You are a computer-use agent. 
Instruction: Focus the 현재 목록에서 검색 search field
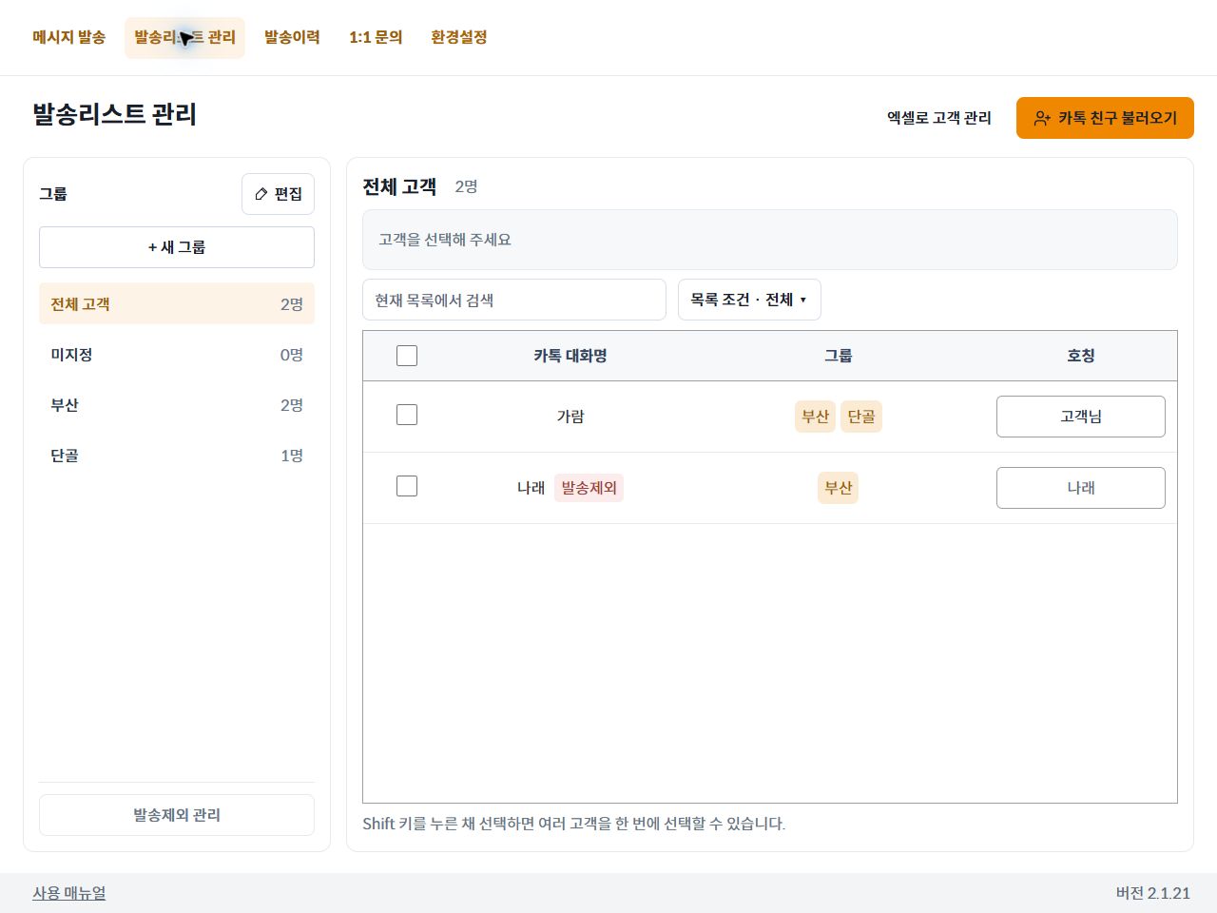[x=514, y=300]
